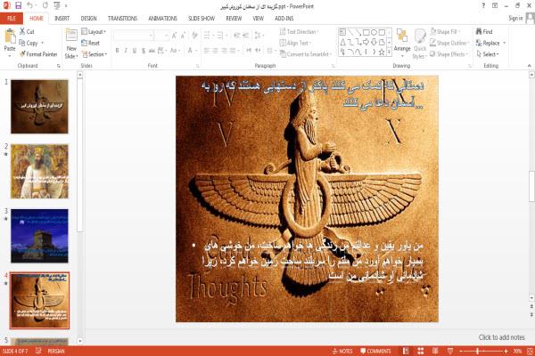Decrease the list indent level
Image resolution: width=535 pixels, height=356 pixels.
pos(237,35)
